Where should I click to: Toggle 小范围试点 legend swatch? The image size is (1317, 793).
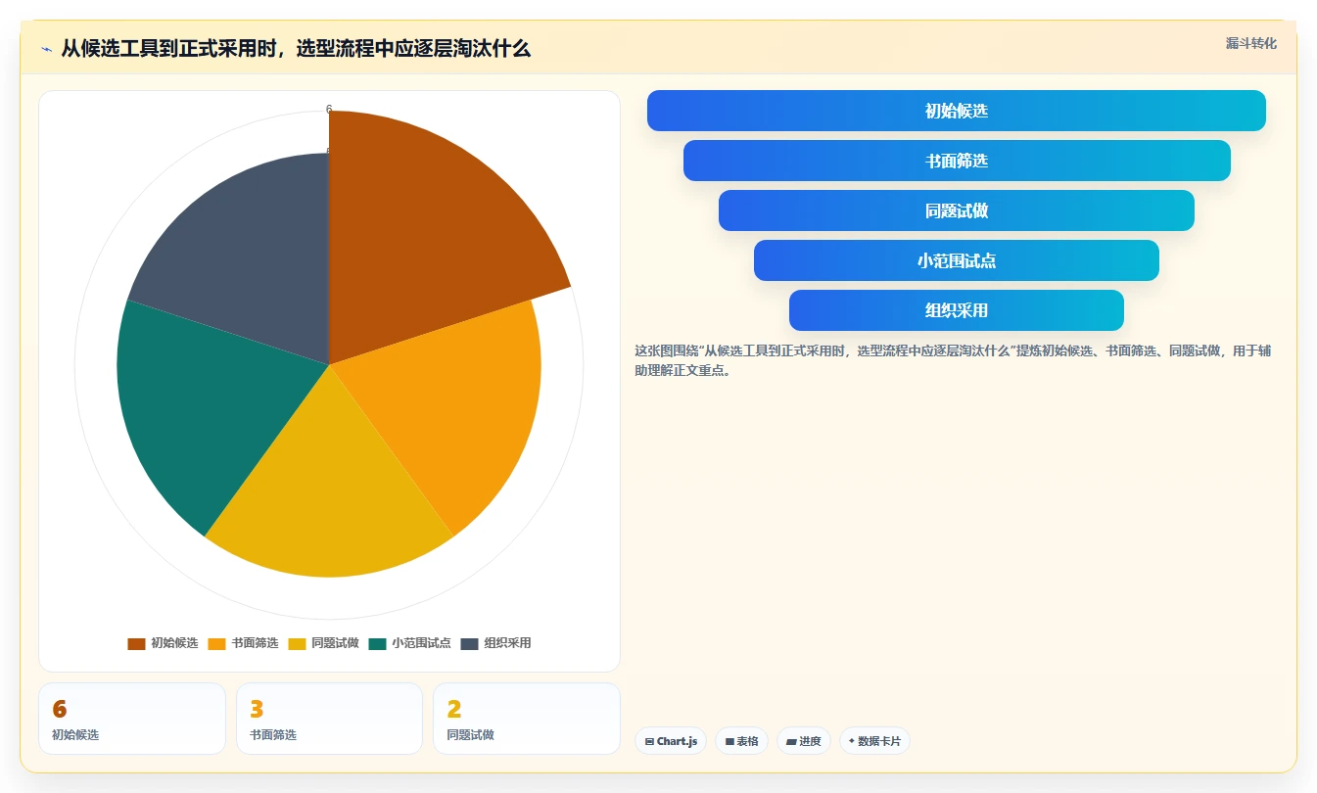click(x=377, y=643)
